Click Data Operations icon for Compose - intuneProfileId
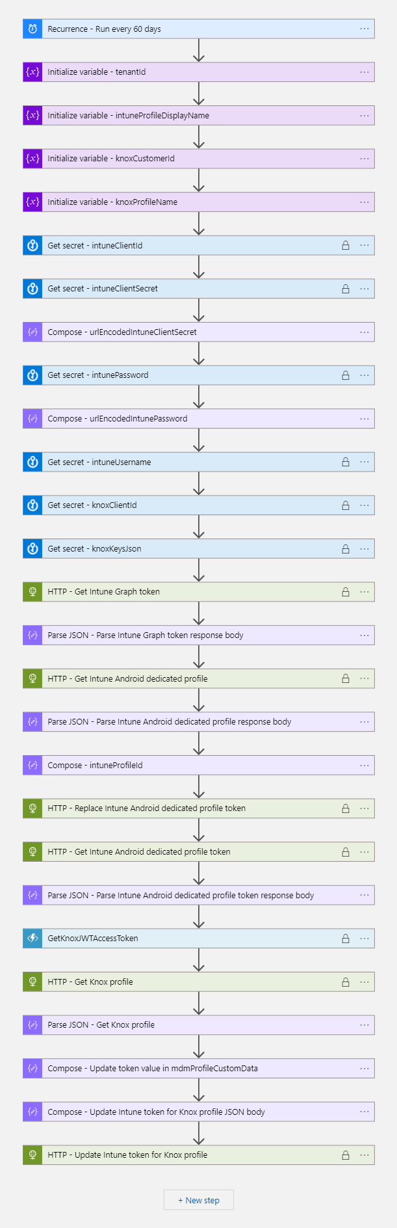The width and height of the screenshot is (397, 1228). [x=32, y=765]
